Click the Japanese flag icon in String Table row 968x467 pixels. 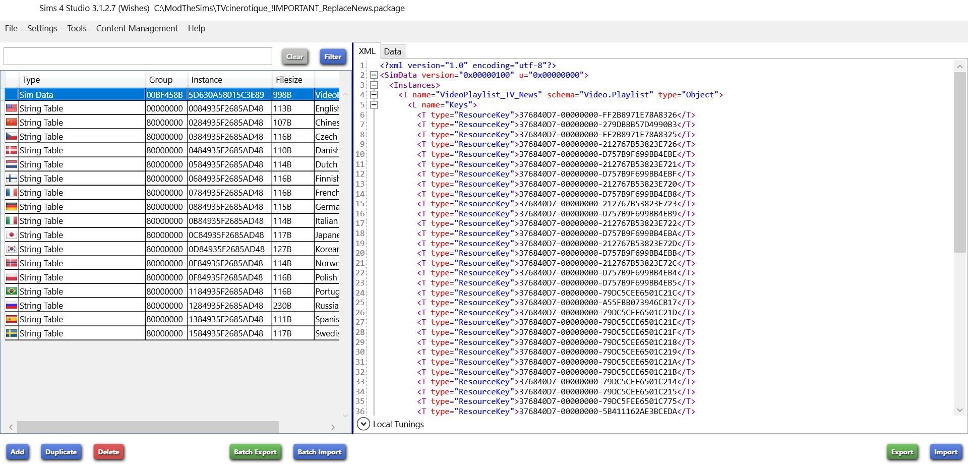pos(11,235)
